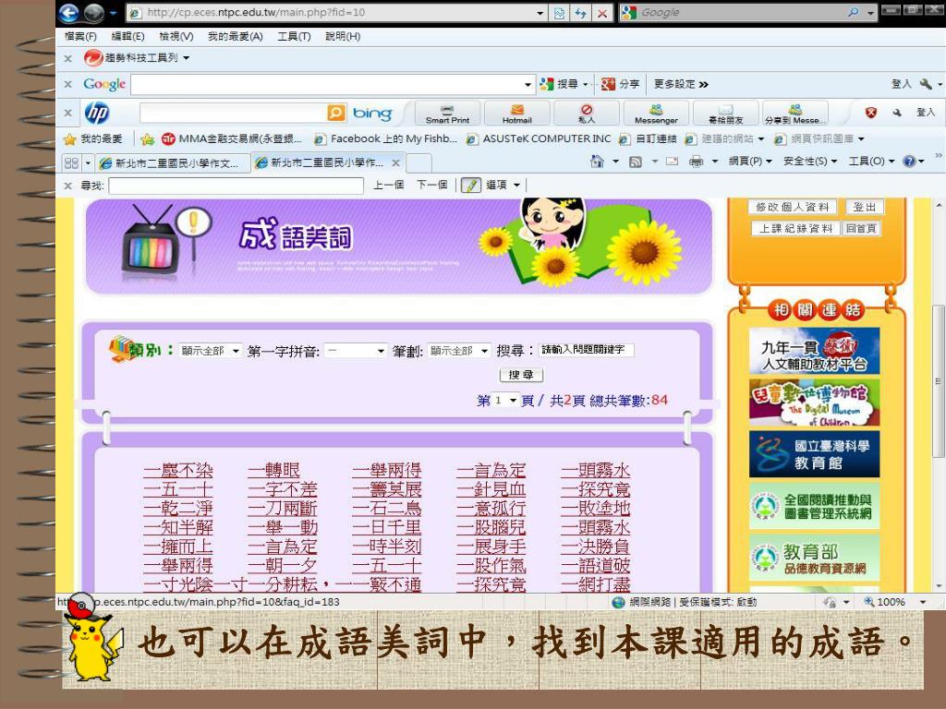Screen dimensions: 946x709
Task: Click 我的最愛 star favorites button
Action: [x=94, y=139]
